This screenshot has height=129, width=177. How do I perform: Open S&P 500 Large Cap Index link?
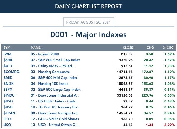(56, 90)
